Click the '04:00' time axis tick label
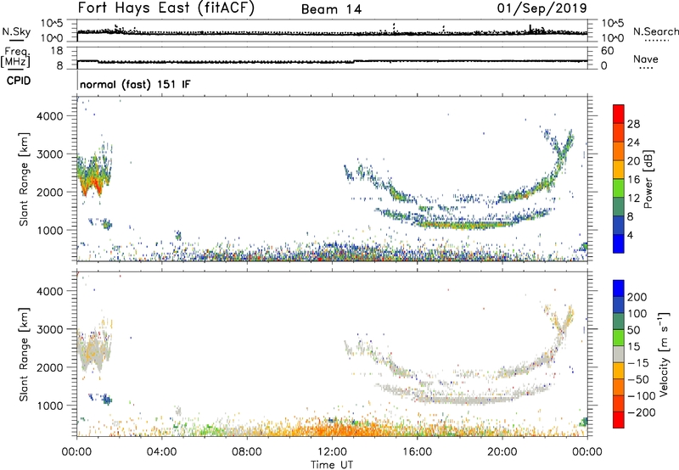The height and width of the screenshot is (470, 679). click(161, 452)
